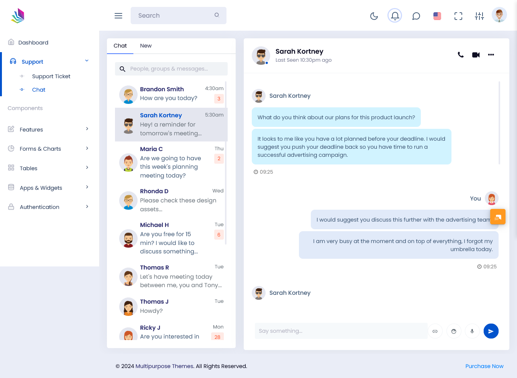Open notifications from the bell icon

click(395, 16)
